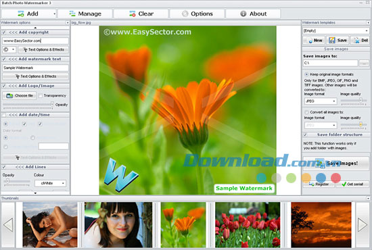Click the Get serial button
Viewport: 372px width, 250px height.
pyautogui.click(x=352, y=184)
